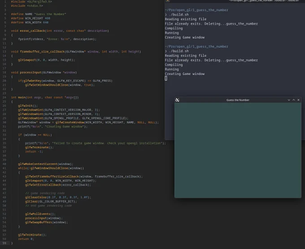The image size is (305, 249).
Task: Click the '#define NAME "Guess the Number"' line
Action: click(x=39, y=14)
